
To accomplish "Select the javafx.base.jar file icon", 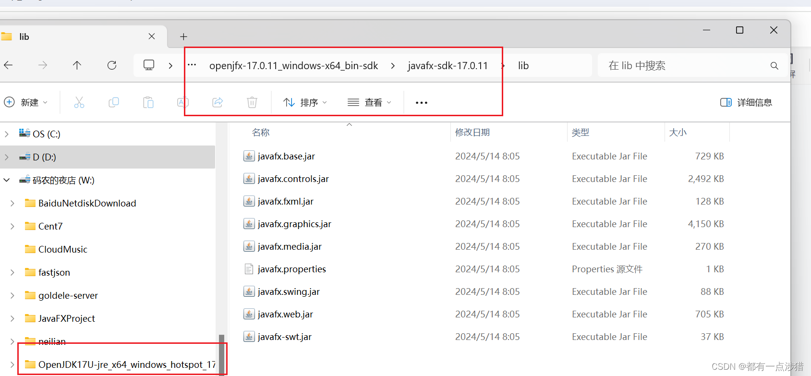I will (x=249, y=156).
